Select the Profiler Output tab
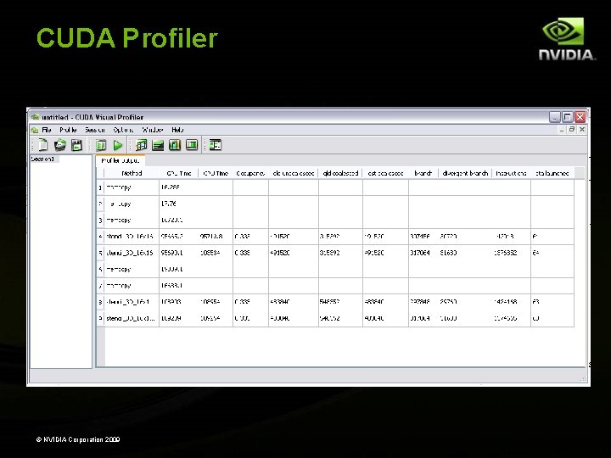Screen dimensions: 611x458 pyautogui.click(x=120, y=160)
